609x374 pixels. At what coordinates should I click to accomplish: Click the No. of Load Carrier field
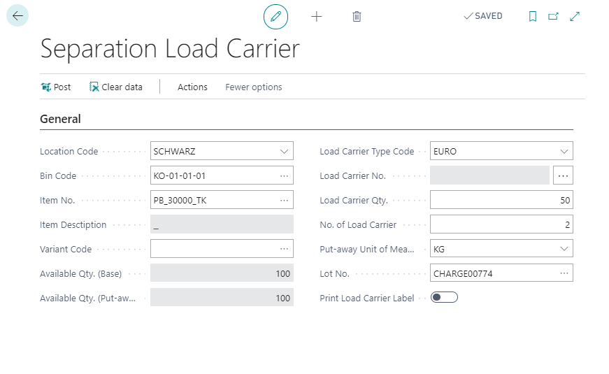pyautogui.click(x=501, y=224)
